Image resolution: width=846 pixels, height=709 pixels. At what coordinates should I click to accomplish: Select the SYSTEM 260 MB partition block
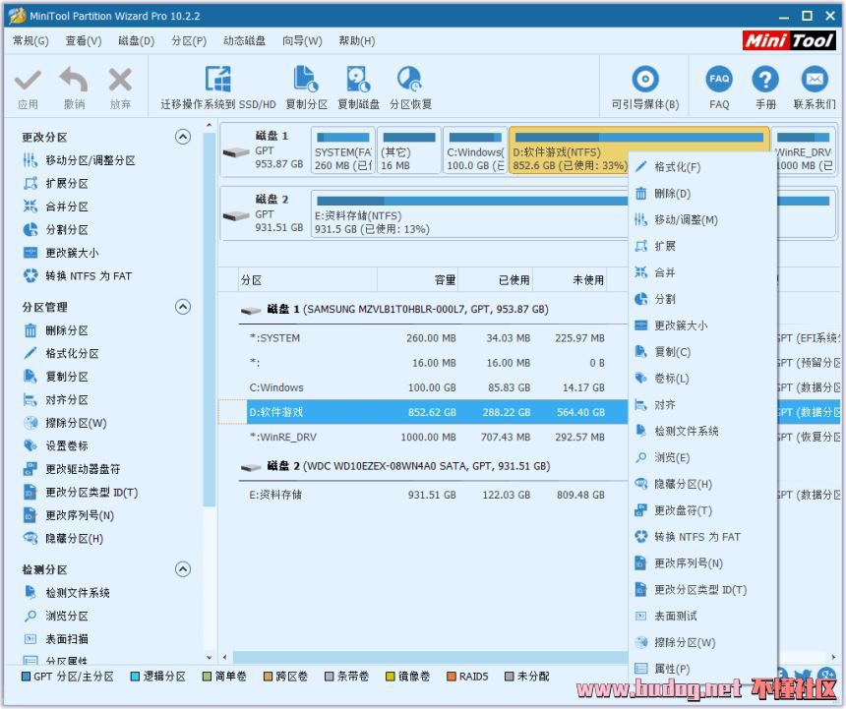pyautogui.click(x=342, y=150)
